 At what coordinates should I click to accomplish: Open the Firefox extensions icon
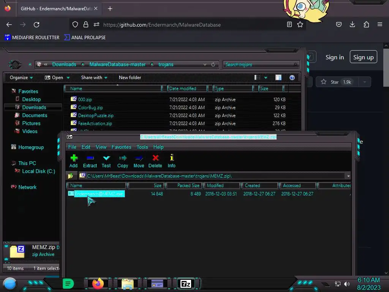pyautogui.click(x=366, y=24)
